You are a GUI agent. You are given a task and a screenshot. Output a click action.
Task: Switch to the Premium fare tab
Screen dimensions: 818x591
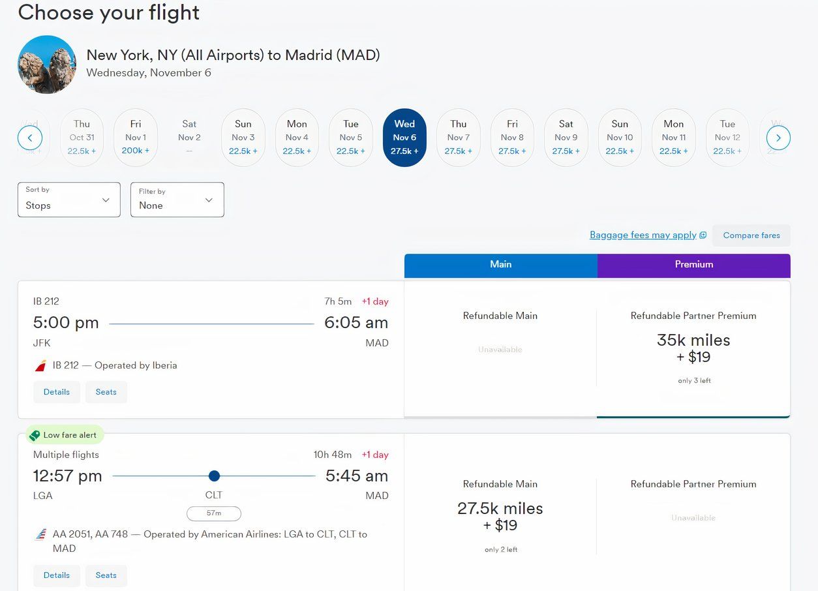tap(693, 265)
